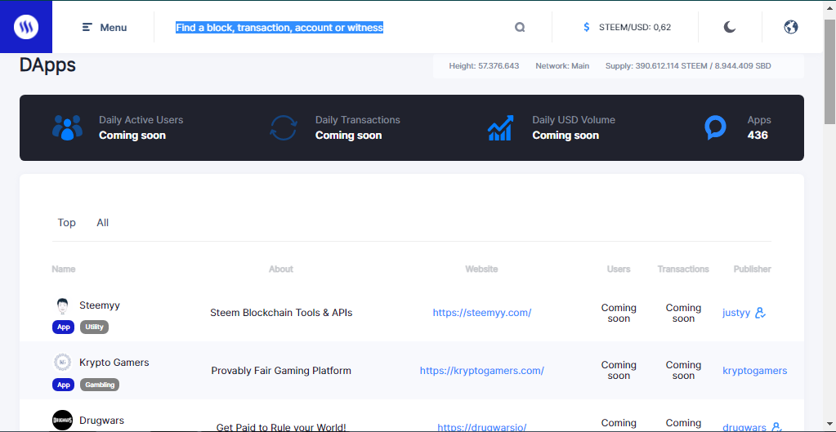
Task: Click the App tag under Krypto Gamers
Action: point(64,385)
